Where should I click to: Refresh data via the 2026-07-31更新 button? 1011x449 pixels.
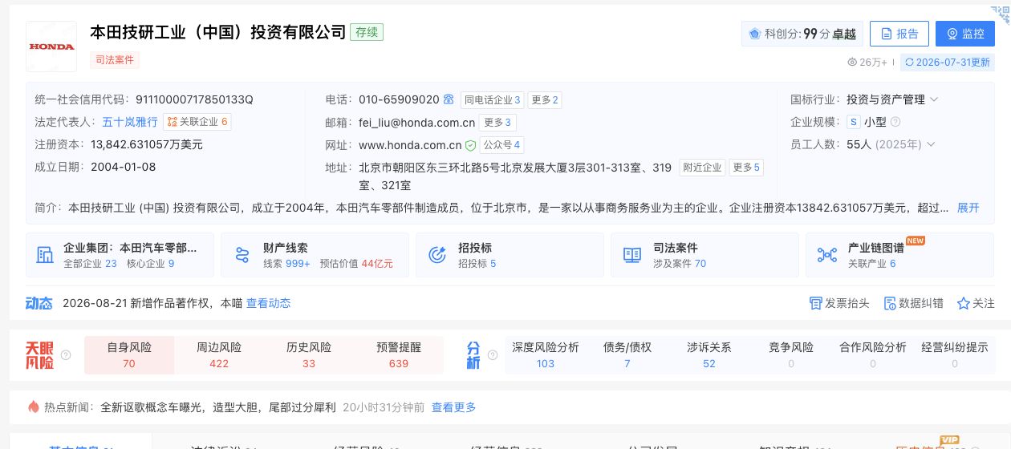pos(946,63)
